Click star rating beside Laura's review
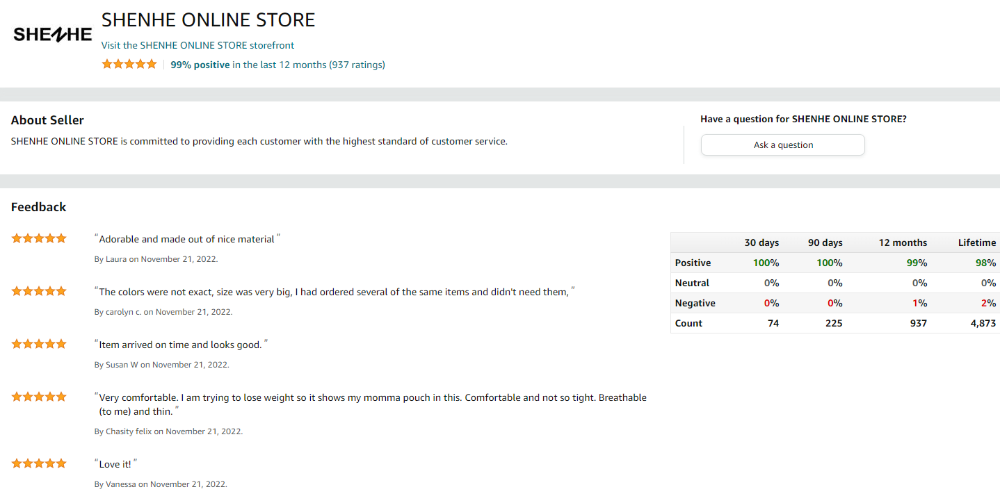The image size is (1000, 503). pos(39,238)
